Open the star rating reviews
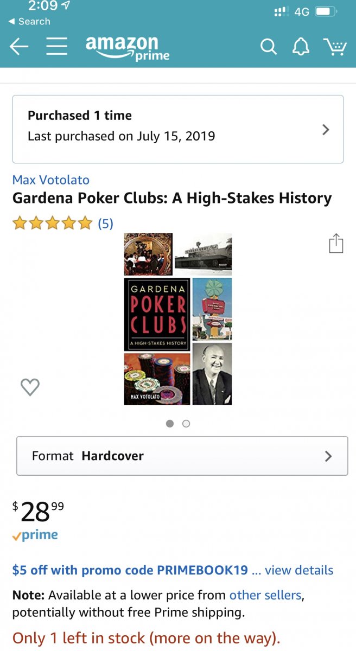 52,223
